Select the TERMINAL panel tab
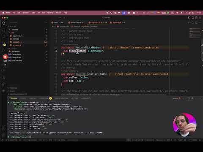 13,98
